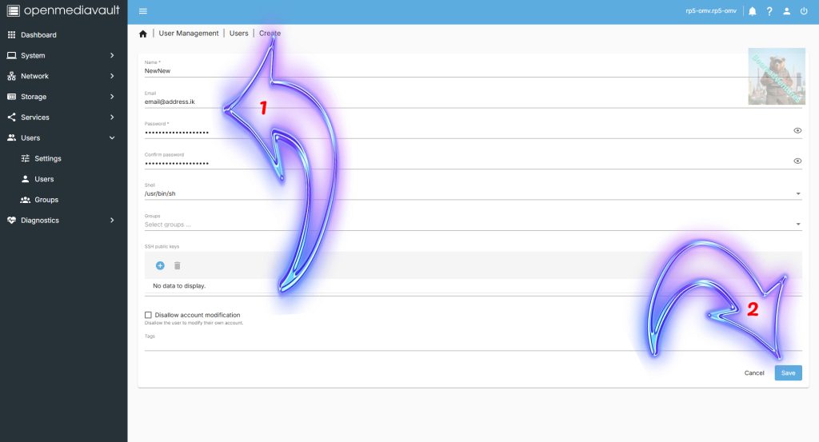The height and width of the screenshot is (442, 819).
Task: Click the help question mark icon
Action: 769,11
